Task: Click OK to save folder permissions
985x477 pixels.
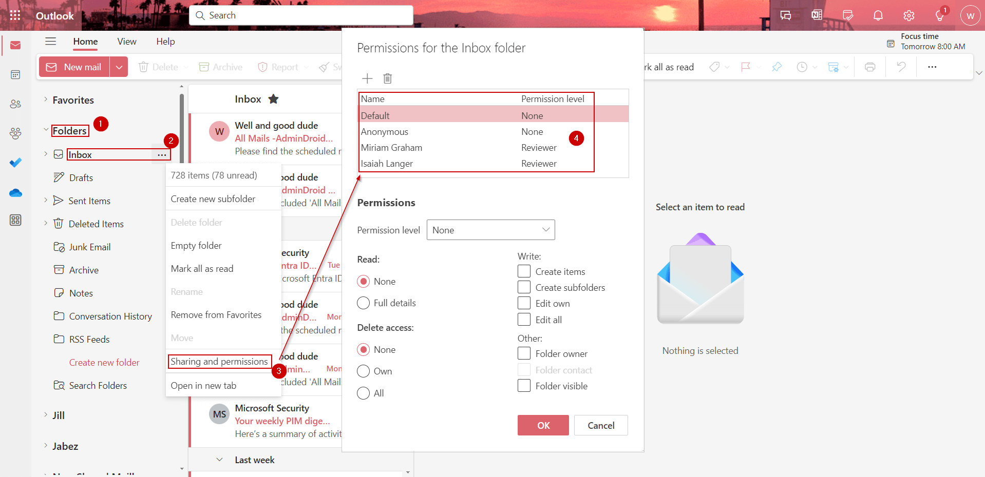Action: coord(543,425)
